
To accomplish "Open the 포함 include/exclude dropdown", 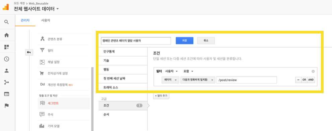I will 188,71.
